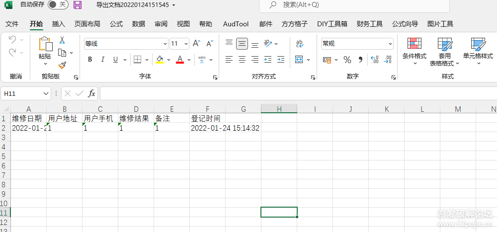Viewport: 497px width, 232px height.
Task: Switch to 公式 tab
Action: point(116,24)
